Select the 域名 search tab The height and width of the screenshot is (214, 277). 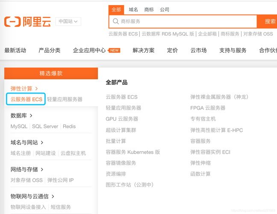coord(133,9)
